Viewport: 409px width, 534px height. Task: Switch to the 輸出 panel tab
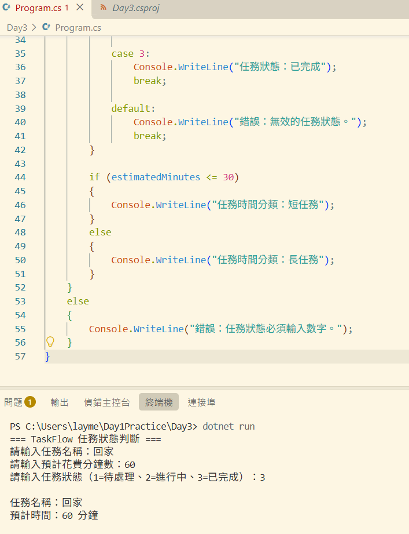(x=60, y=402)
